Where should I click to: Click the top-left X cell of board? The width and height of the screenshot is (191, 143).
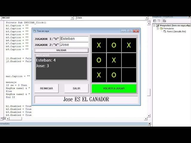(x=99, y=45)
